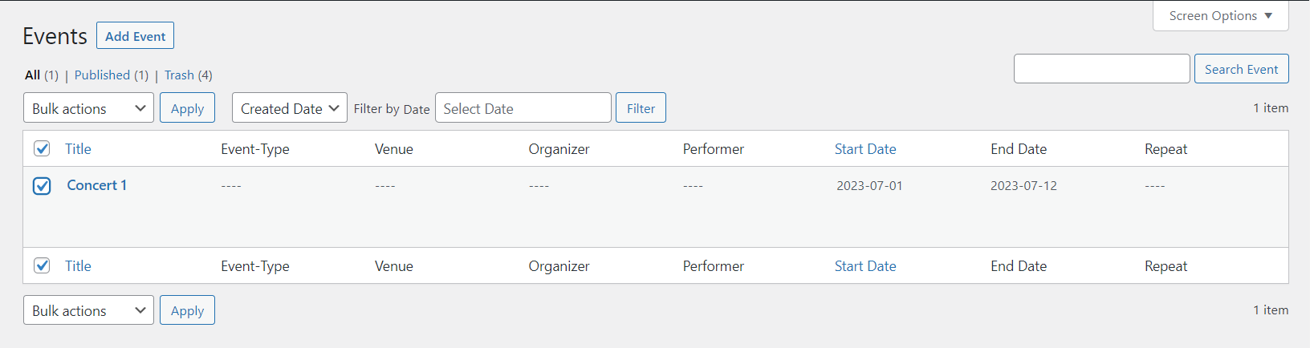Toggle the header select-all checkbox
This screenshot has height=348, width=1310.
tap(43, 149)
